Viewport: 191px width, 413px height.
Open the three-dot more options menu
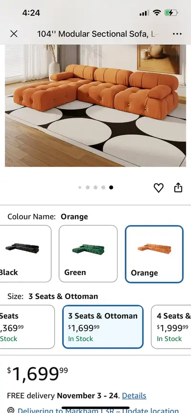[177, 34]
